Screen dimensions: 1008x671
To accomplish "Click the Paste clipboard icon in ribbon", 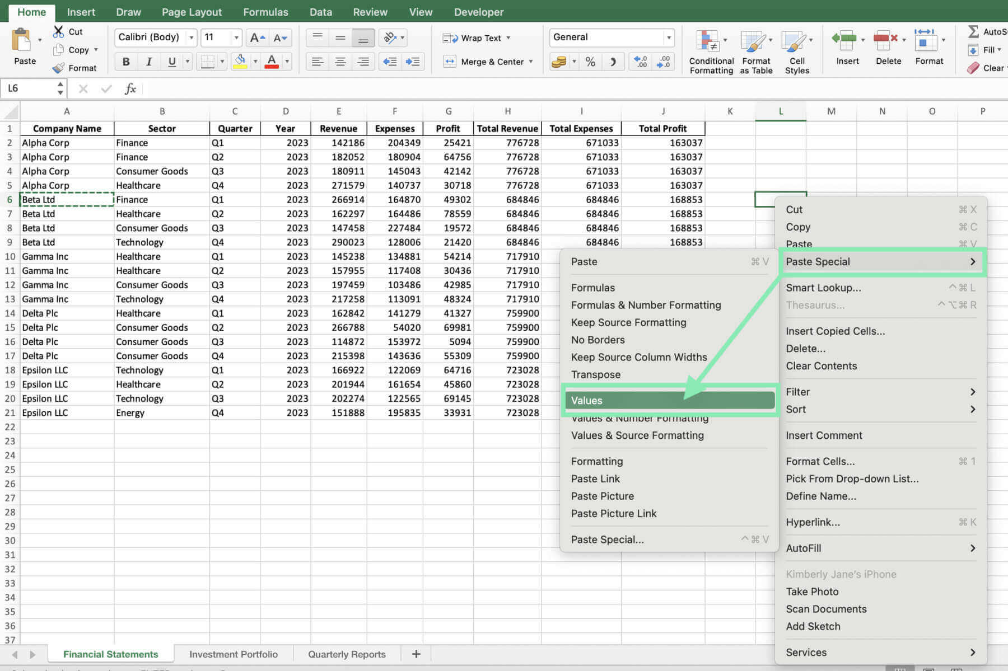I will click(x=22, y=40).
